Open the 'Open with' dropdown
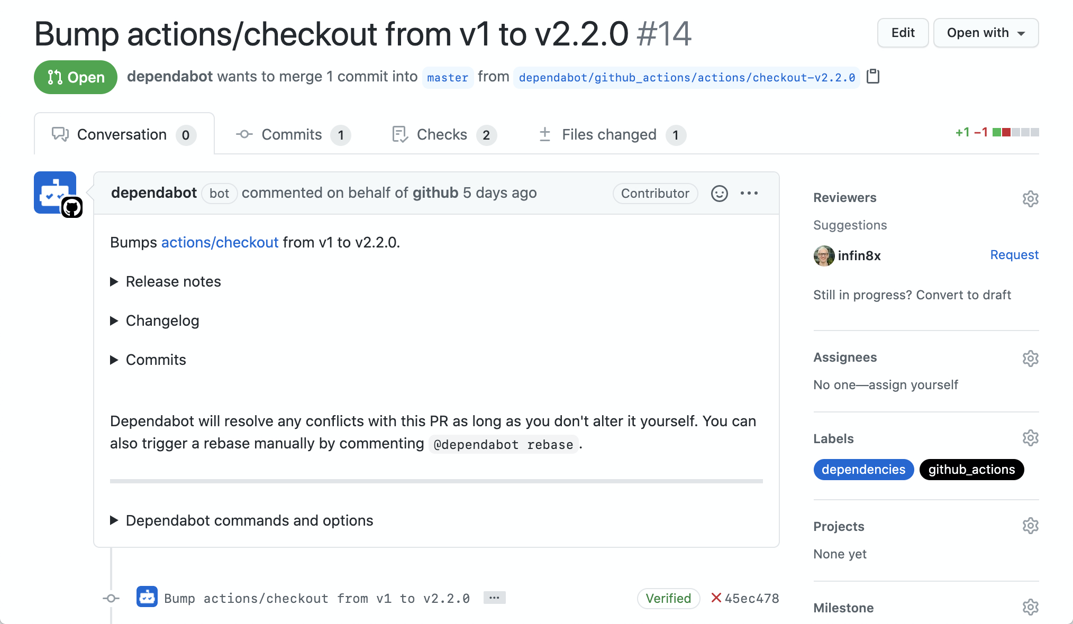 pyautogui.click(x=985, y=33)
